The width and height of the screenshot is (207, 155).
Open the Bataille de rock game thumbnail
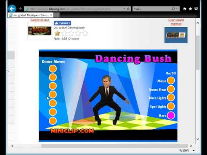[x=40, y=31]
